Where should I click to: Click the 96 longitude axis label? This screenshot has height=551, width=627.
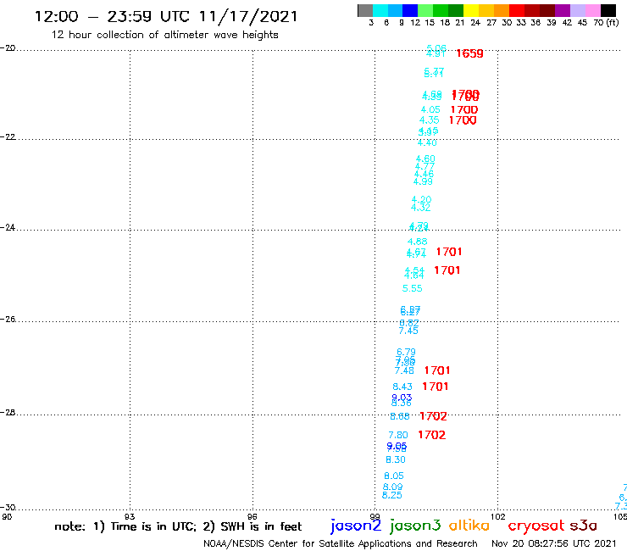(x=252, y=516)
